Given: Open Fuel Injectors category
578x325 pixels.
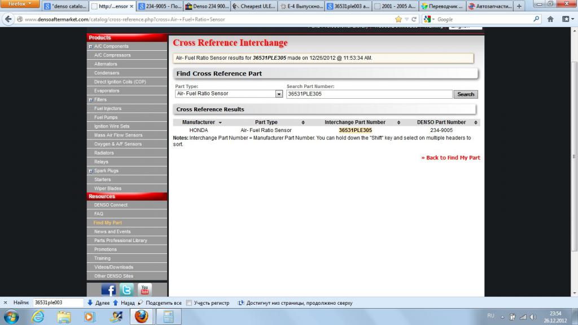Looking at the screenshot, I should [x=108, y=109].
